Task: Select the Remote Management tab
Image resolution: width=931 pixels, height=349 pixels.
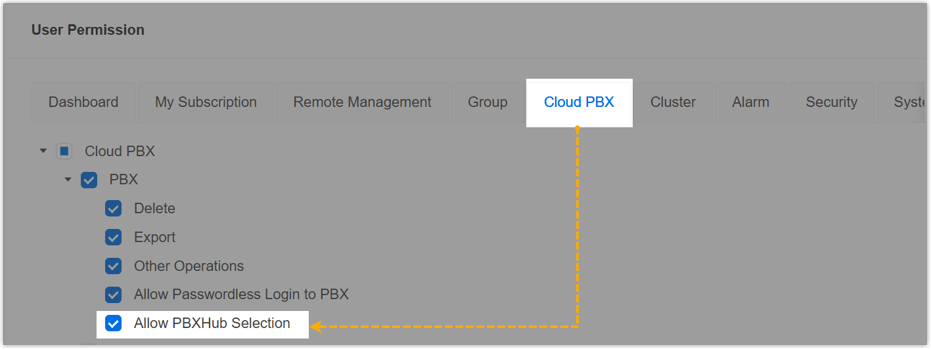Action: (x=362, y=102)
